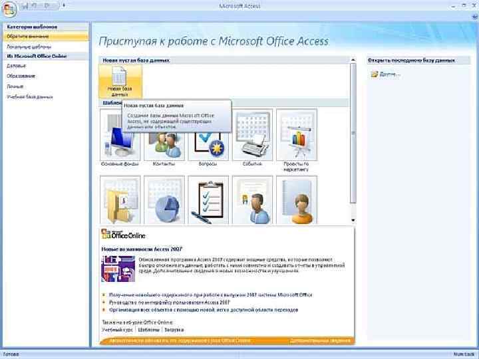Click Открыть последнюю базу данных header

pos(418,60)
